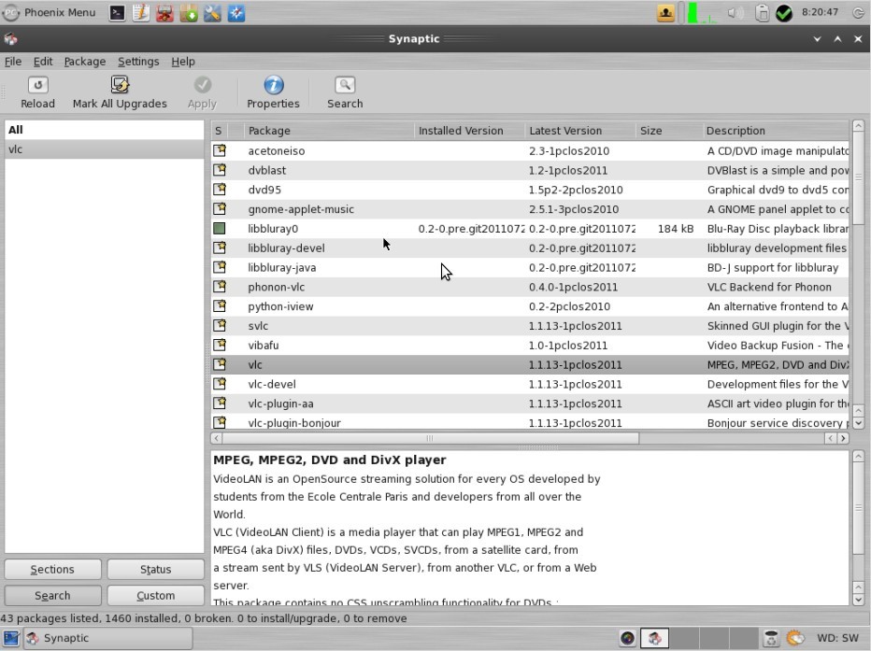Open the package box launcher with green arrow

click(x=188, y=13)
